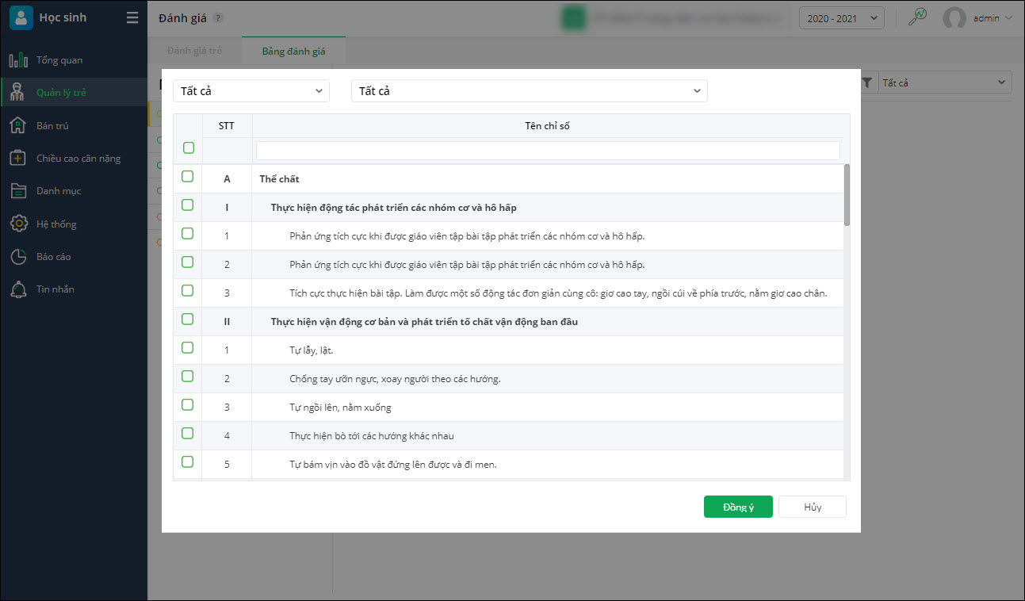The width and height of the screenshot is (1025, 601).
Task: Click the STT column header
Action: (x=227, y=126)
